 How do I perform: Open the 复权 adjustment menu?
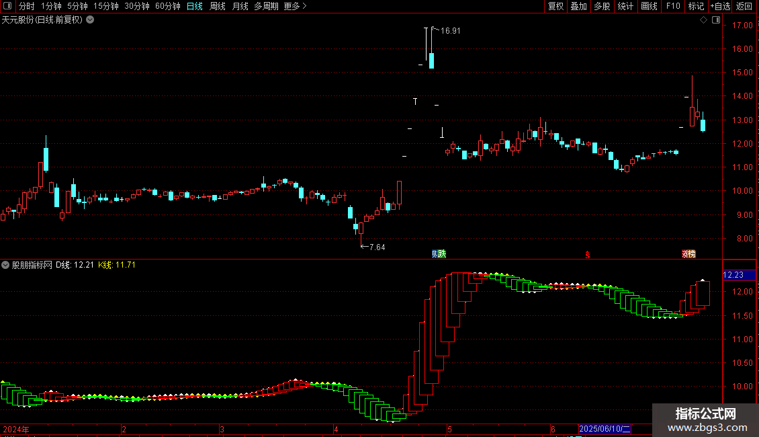555,6
